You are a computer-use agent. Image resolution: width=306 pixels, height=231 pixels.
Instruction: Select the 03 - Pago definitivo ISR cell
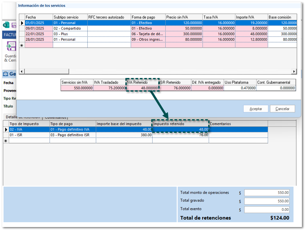[72, 135]
